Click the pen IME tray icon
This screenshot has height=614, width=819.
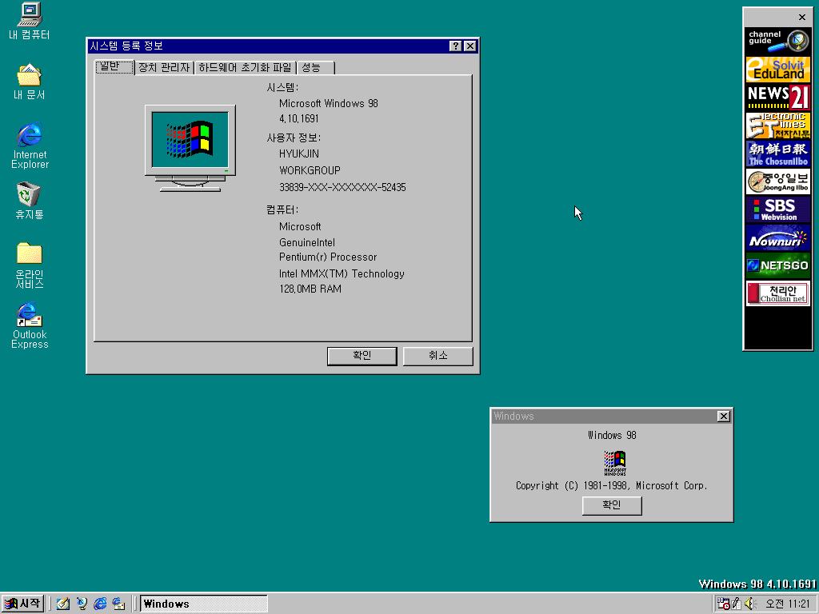[x=737, y=604]
